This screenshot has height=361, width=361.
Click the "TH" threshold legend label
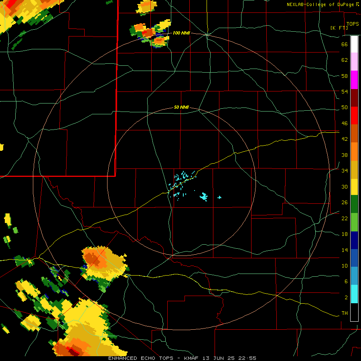click(x=345, y=313)
